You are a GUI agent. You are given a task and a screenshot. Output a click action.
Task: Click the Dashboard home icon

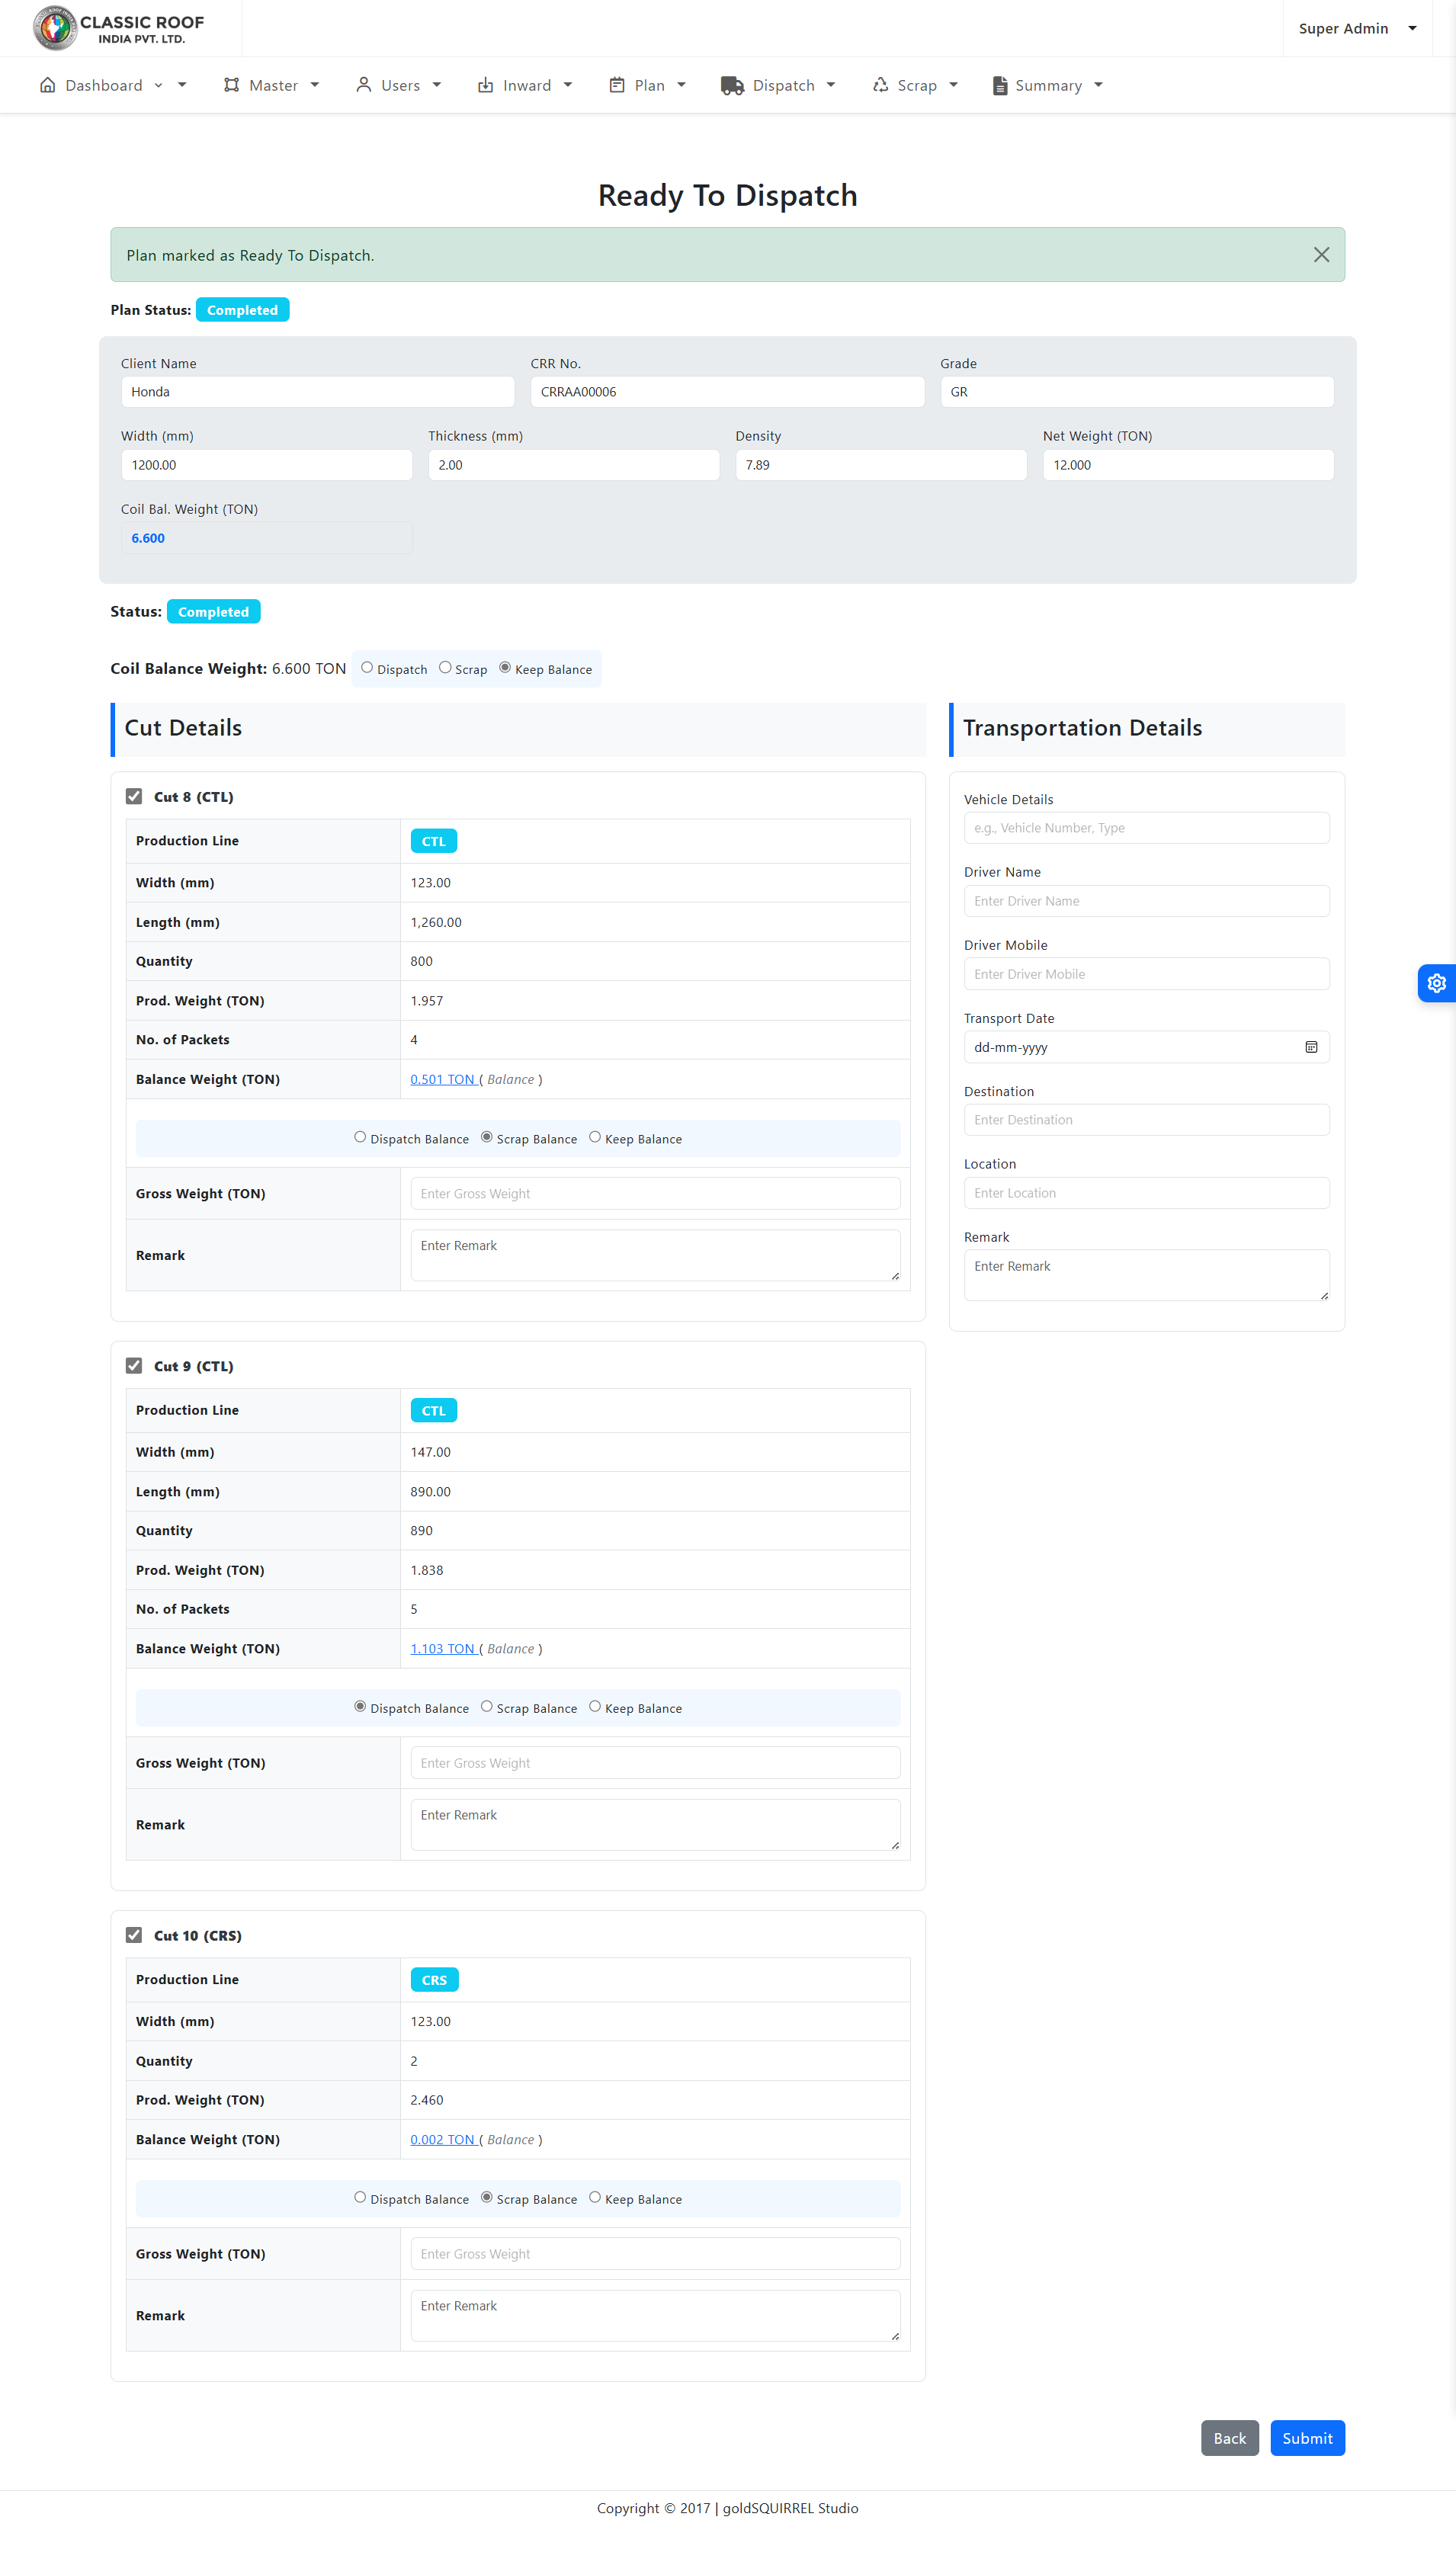47,85
